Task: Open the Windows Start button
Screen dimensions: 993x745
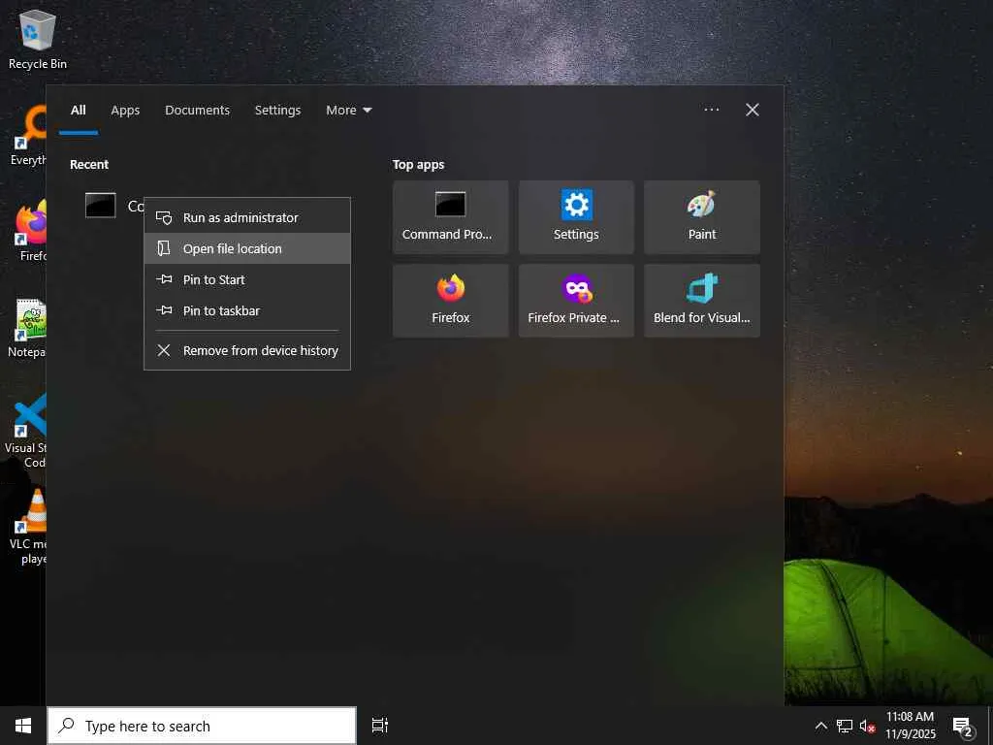Action: coord(23,726)
